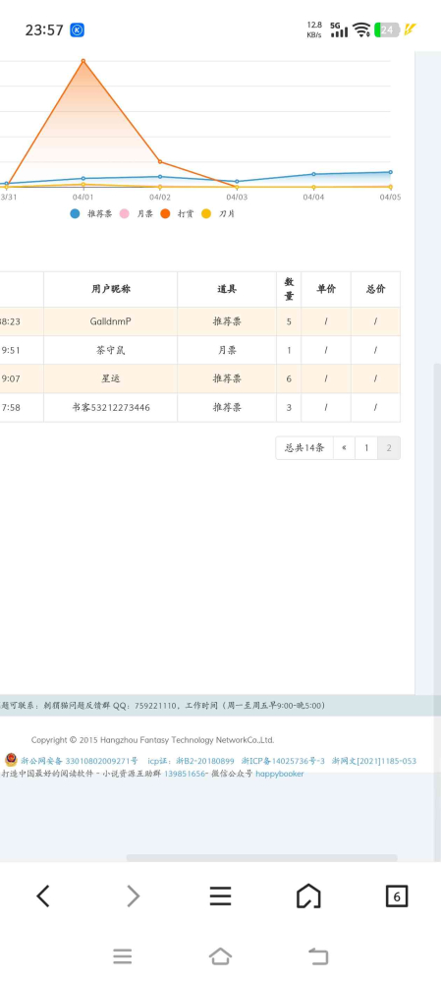Toggle the pink 月票 legend series
441x982 pixels.
point(137,213)
